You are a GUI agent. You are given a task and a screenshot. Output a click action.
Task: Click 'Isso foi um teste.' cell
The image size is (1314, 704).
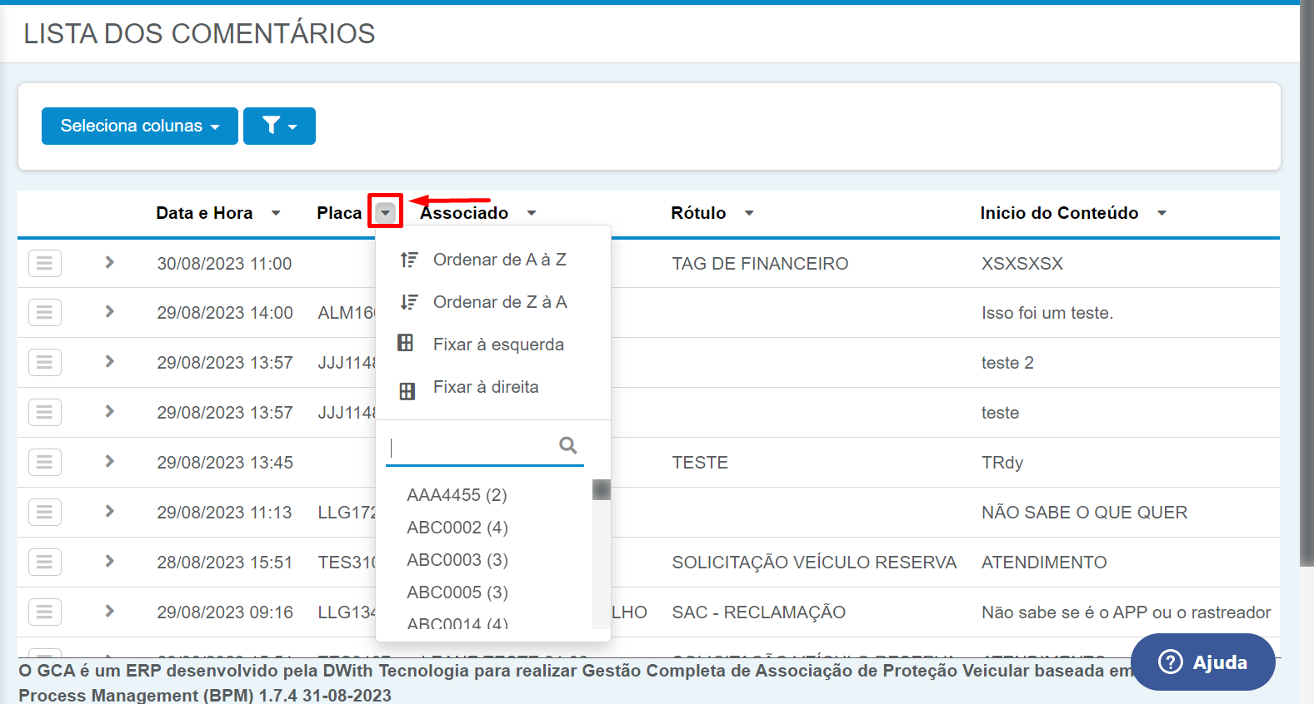1047,313
